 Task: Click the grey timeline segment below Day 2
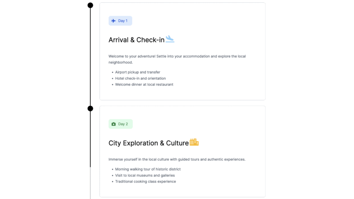point(90,183)
